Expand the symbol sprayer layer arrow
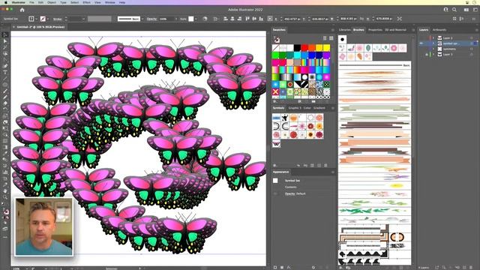This screenshot has height=270, width=480. pos(433,43)
